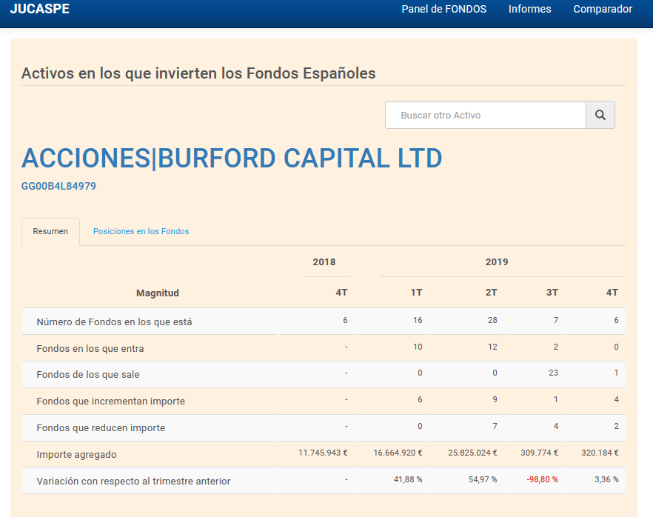This screenshot has height=523, width=653.
Task: Click the 25.825.024 € amount cell
Action: click(x=471, y=453)
